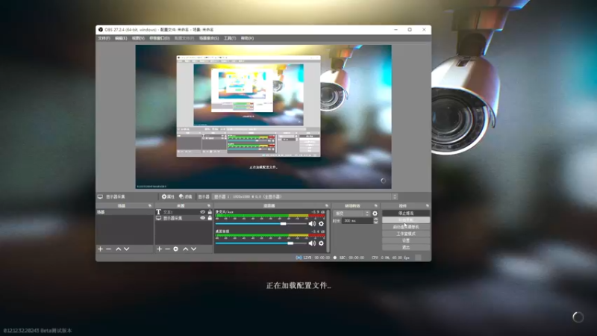The height and width of the screenshot is (336, 597).
Task: Click the 桌面音频 volume slider handle
Action: pos(290,243)
